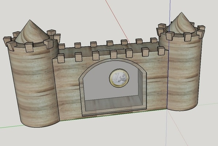This screenshot has height=146, width=218.
Task: Click the euro coin in the archway
Action: (x=119, y=78)
